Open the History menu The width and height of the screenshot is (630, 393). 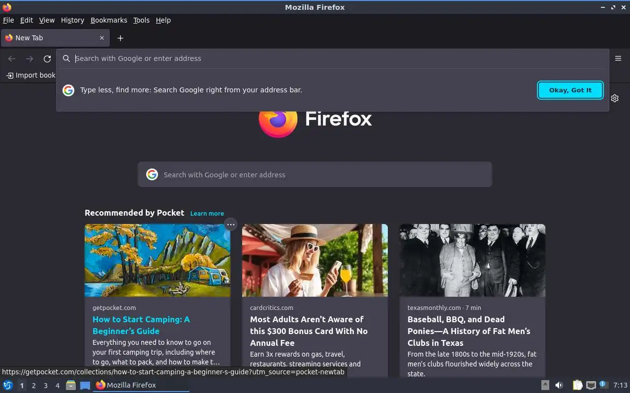(72, 20)
